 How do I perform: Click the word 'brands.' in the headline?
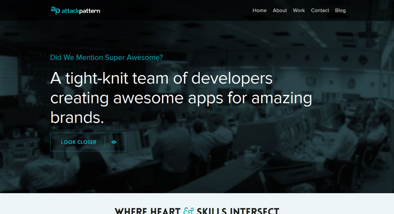[77, 117]
